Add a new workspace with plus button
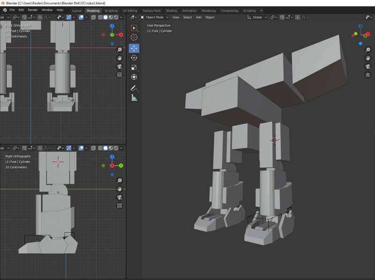Screen dimensions: 375x280 [x=261, y=10]
